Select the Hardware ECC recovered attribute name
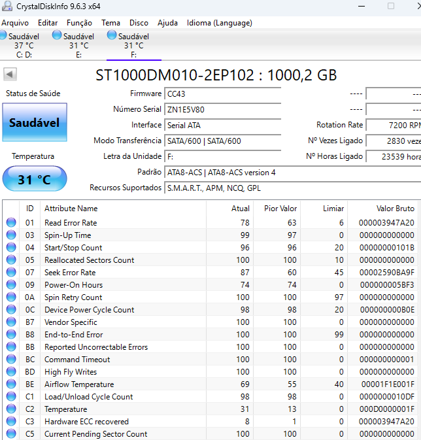The width and height of the screenshot is (421, 440). click(x=86, y=421)
